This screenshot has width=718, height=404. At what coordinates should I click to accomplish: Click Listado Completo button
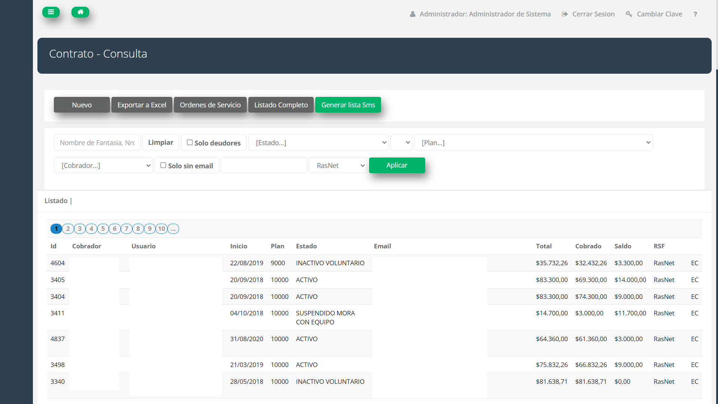tap(281, 105)
